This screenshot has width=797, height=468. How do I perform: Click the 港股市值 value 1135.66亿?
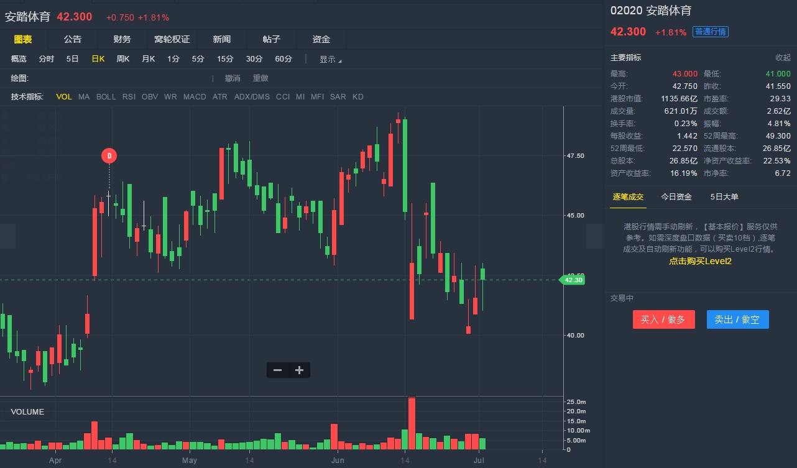pyautogui.click(x=680, y=99)
